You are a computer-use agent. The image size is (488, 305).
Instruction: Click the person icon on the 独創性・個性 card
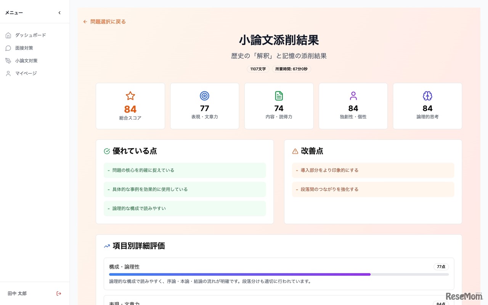tap(353, 96)
